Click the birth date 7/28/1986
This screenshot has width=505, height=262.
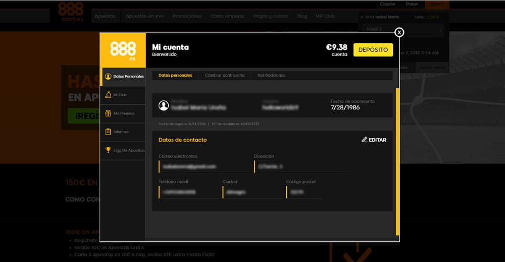pyautogui.click(x=345, y=108)
